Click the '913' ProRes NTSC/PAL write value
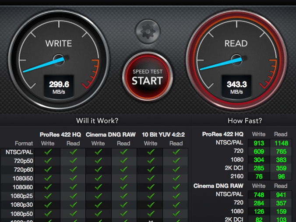Image resolution: width=296 pixels, height=222 pixels. click(x=259, y=143)
